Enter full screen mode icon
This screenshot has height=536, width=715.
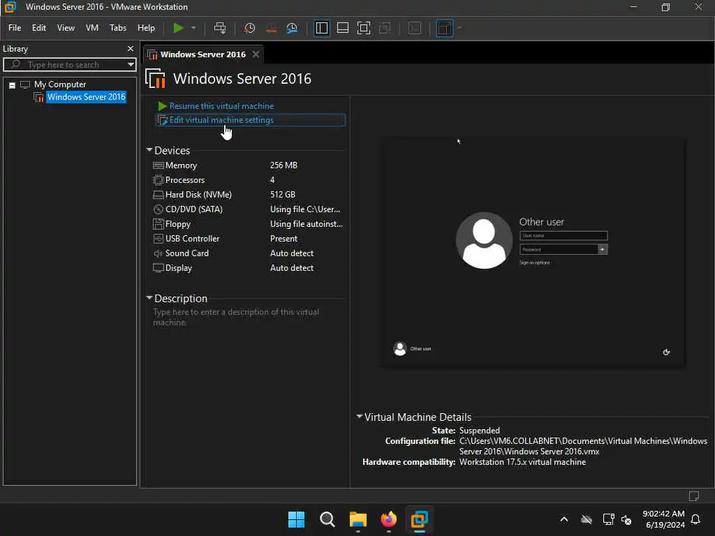[x=363, y=28]
